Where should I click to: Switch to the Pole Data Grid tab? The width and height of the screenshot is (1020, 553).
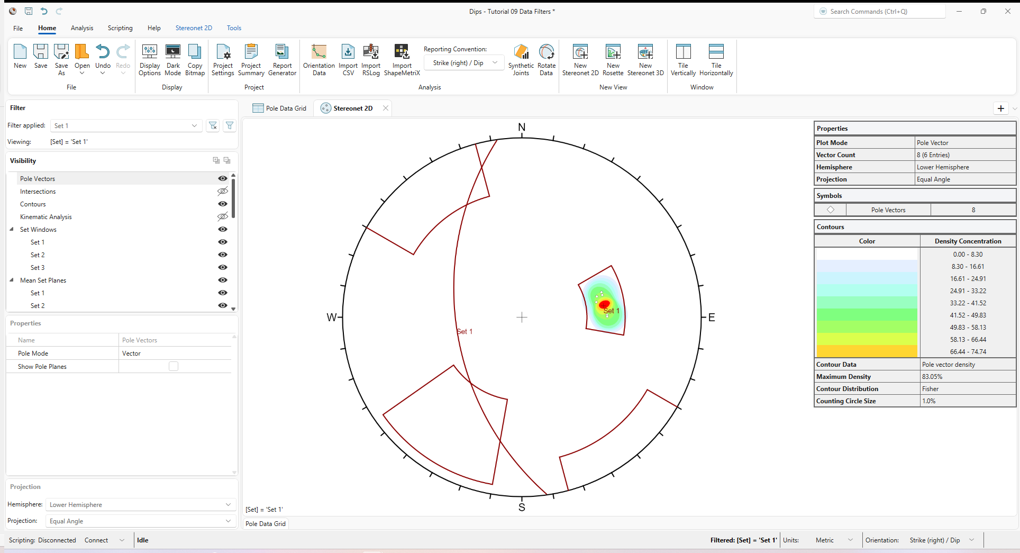pyautogui.click(x=286, y=108)
